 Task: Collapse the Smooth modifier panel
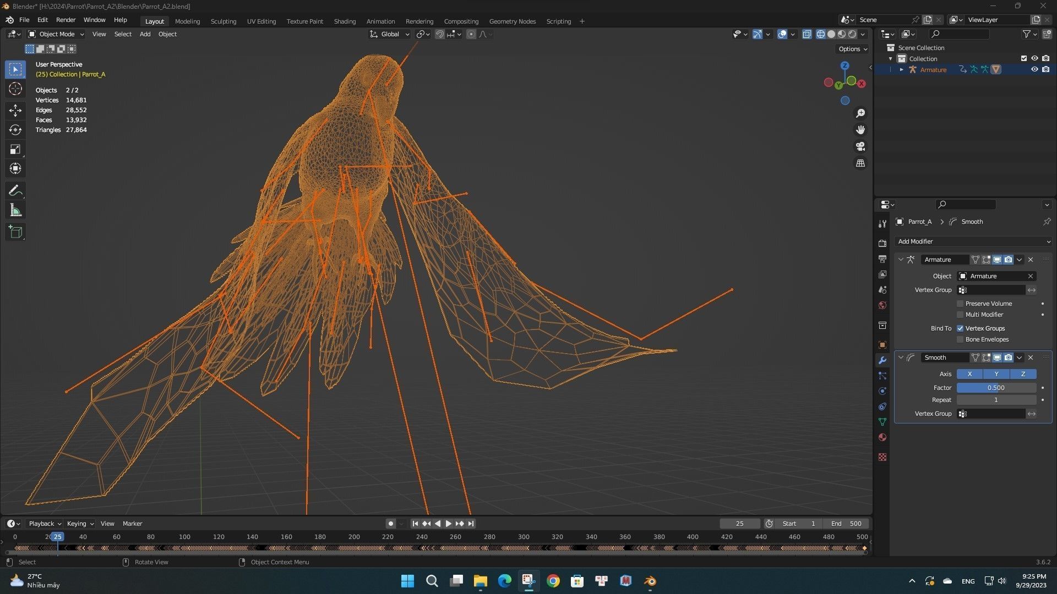point(901,358)
